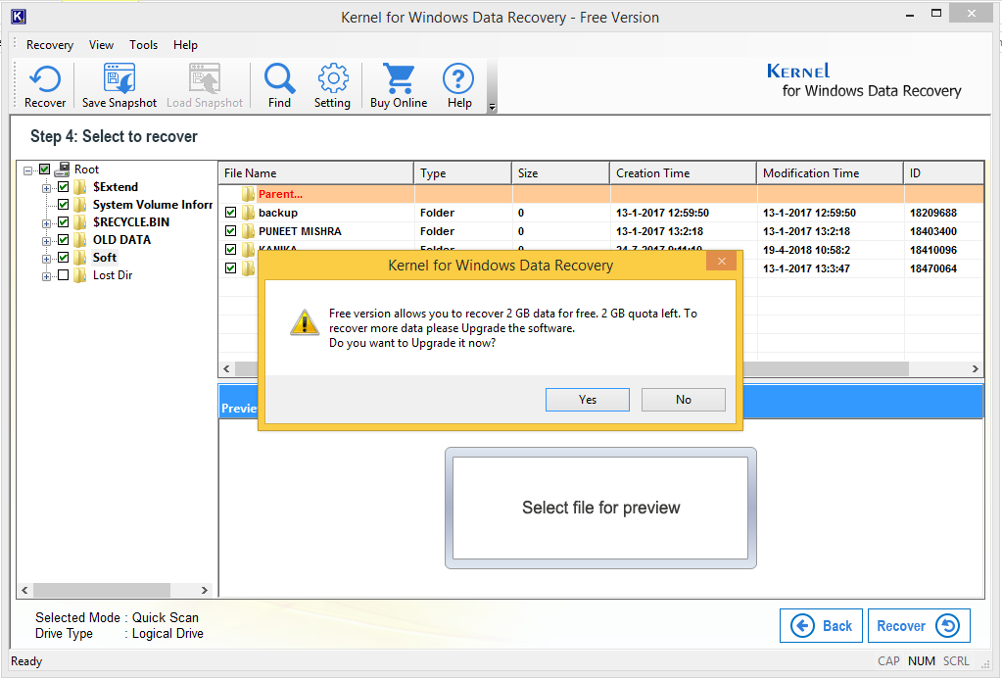1002x679 pixels.
Task: Click the warning icon in the dialog
Action: [305, 322]
